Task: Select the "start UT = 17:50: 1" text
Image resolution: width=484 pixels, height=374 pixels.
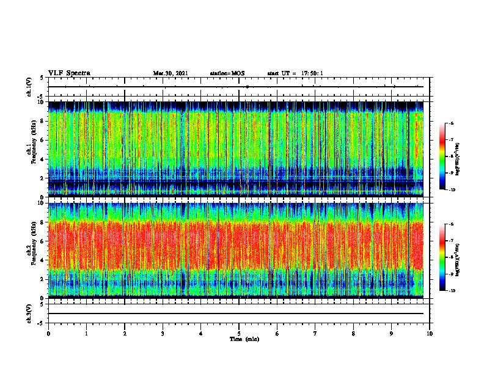Action: click(x=295, y=73)
